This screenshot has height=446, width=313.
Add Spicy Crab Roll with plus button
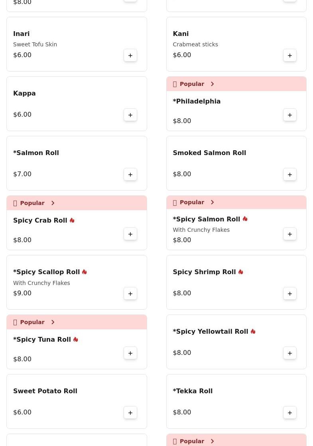pyautogui.click(x=130, y=234)
